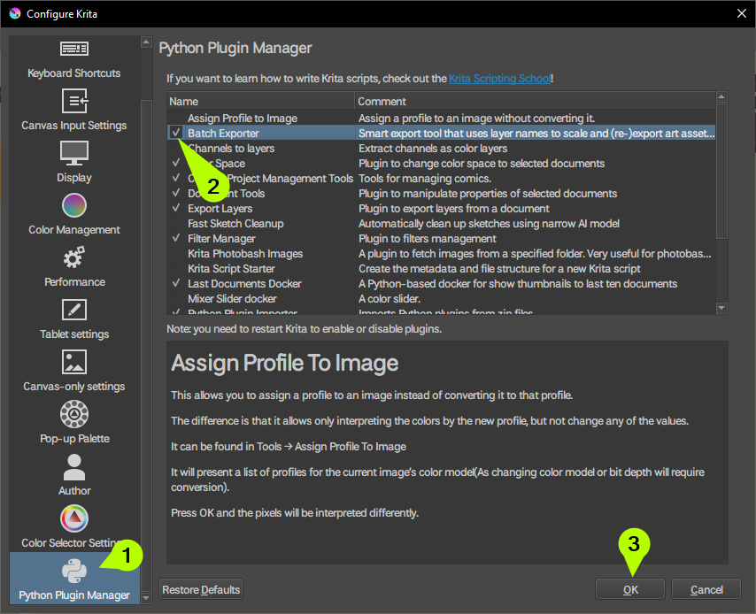756x614 pixels.
Task: Open Canvas-only settings image icon
Action: coord(73,362)
